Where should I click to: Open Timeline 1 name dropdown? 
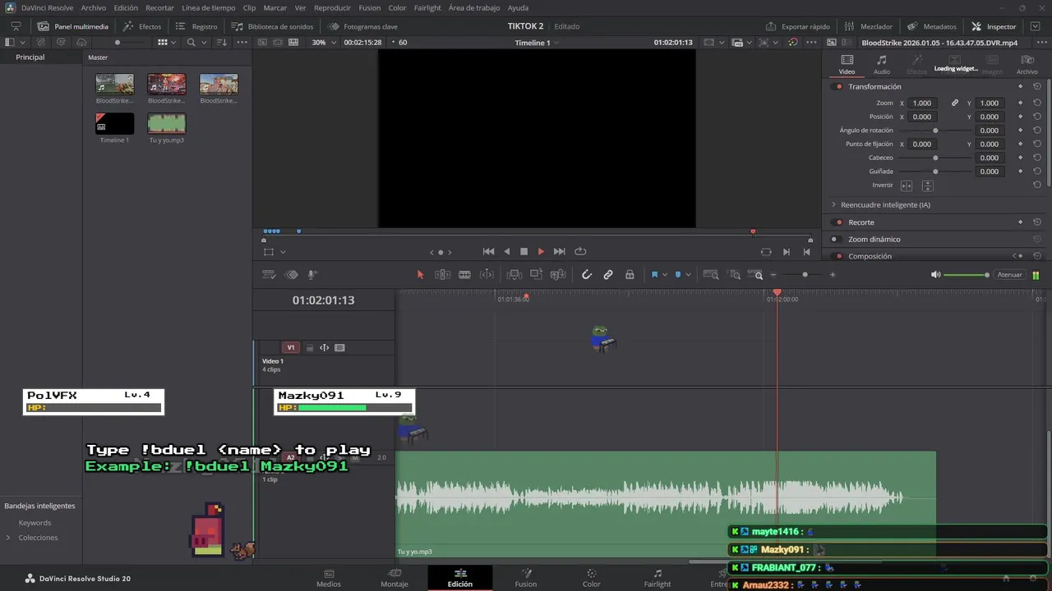click(x=537, y=43)
